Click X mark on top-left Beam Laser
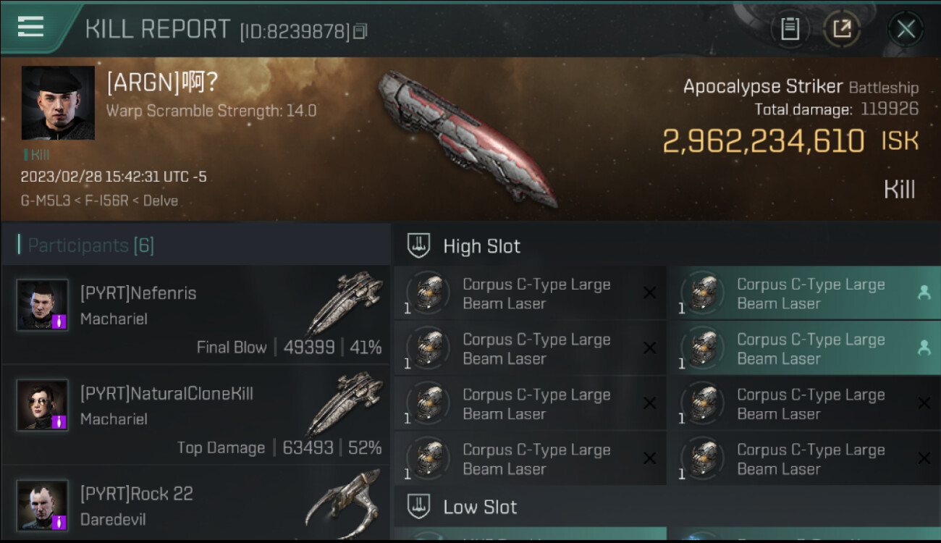This screenshot has height=543, width=941. coord(649,292)
